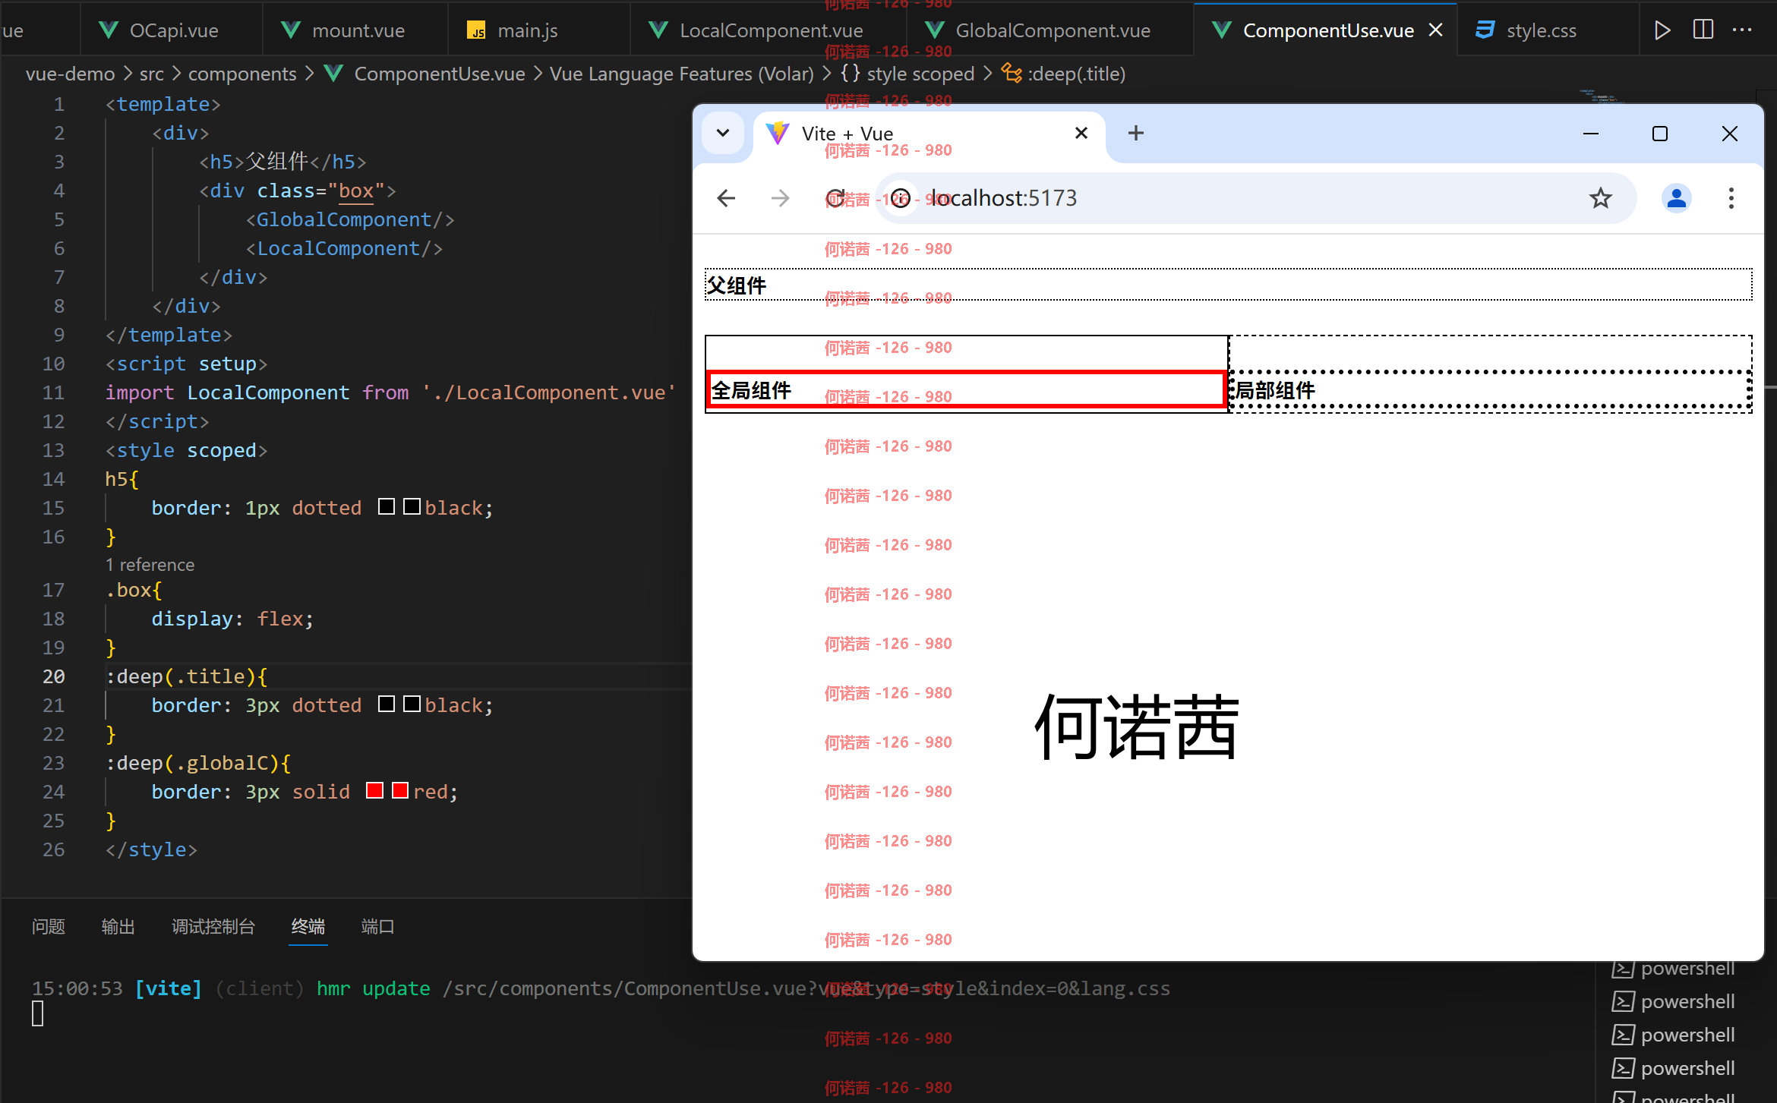Image resolution: width=1777 pixels, height=1103 pixels.
Task: Click the terminal hmr update output line
Action: click(x=600, y=988)
